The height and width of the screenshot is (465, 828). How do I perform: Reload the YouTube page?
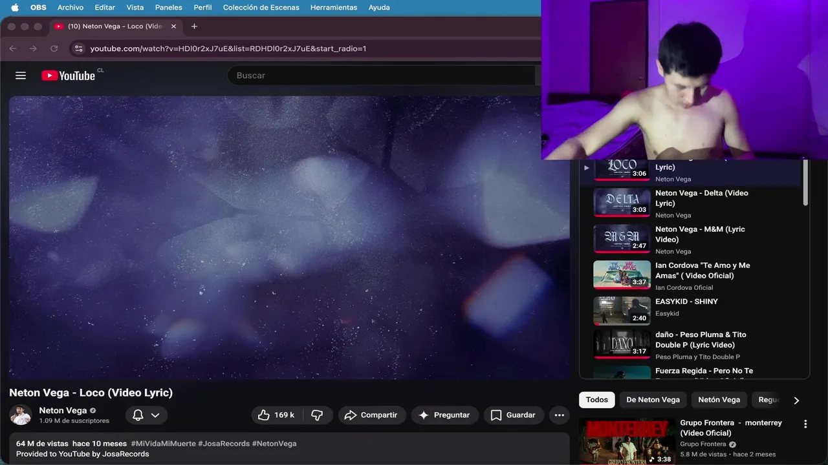click(x=54, y=48)
